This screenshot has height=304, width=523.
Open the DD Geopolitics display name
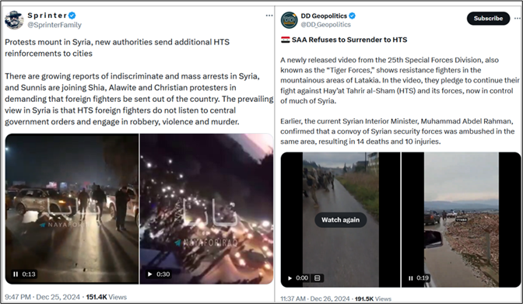[x=324, y=16]
